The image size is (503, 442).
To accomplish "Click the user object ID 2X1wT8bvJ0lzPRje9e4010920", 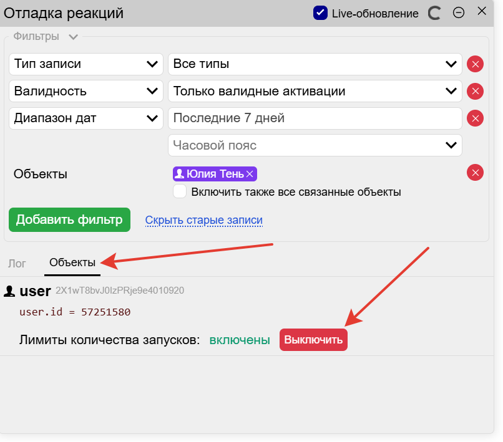I will coord(120,291).
